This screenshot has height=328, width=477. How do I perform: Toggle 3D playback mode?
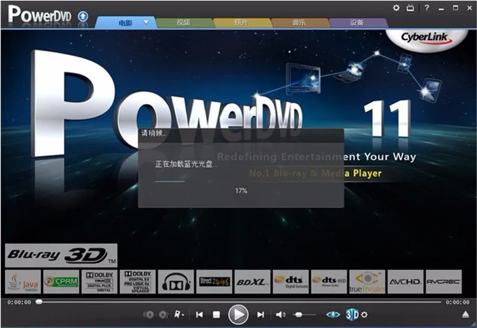[352, 315]
